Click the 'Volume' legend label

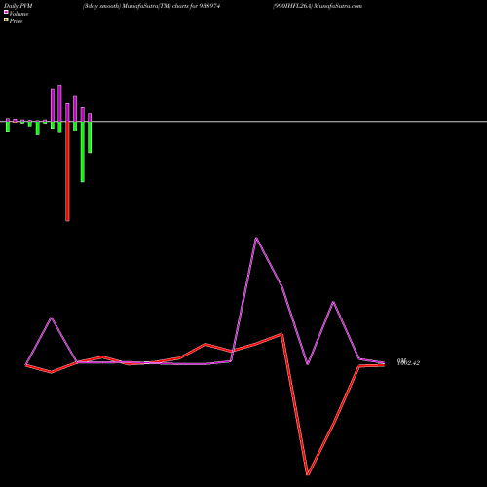coord(19,14)
